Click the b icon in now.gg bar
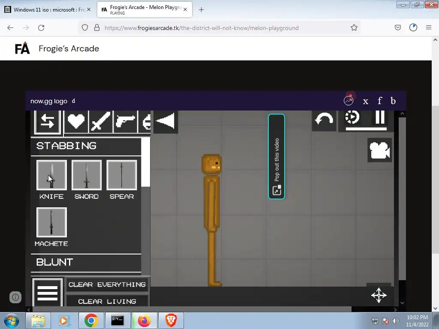Image resolution: width=439 pixels, height=329 pixels. click(x=393, y=101)
